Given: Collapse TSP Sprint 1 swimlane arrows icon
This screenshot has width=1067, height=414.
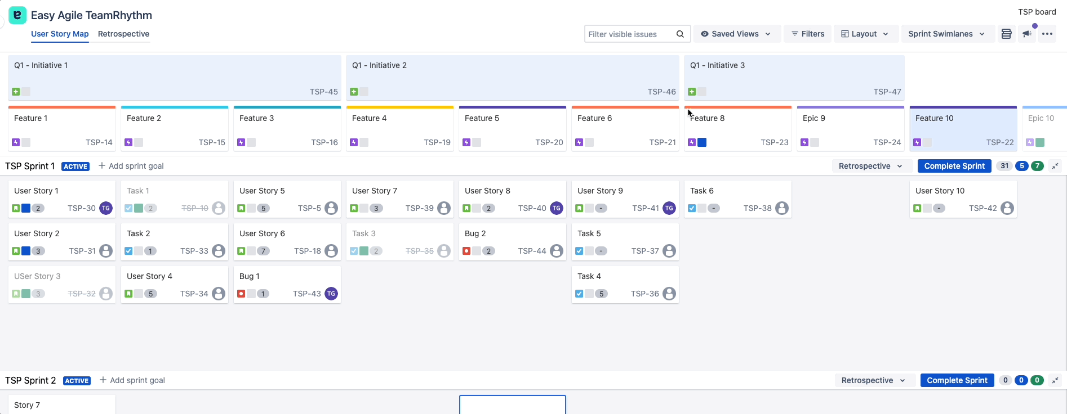Looking at the screenshot, I should (1055, 166).
